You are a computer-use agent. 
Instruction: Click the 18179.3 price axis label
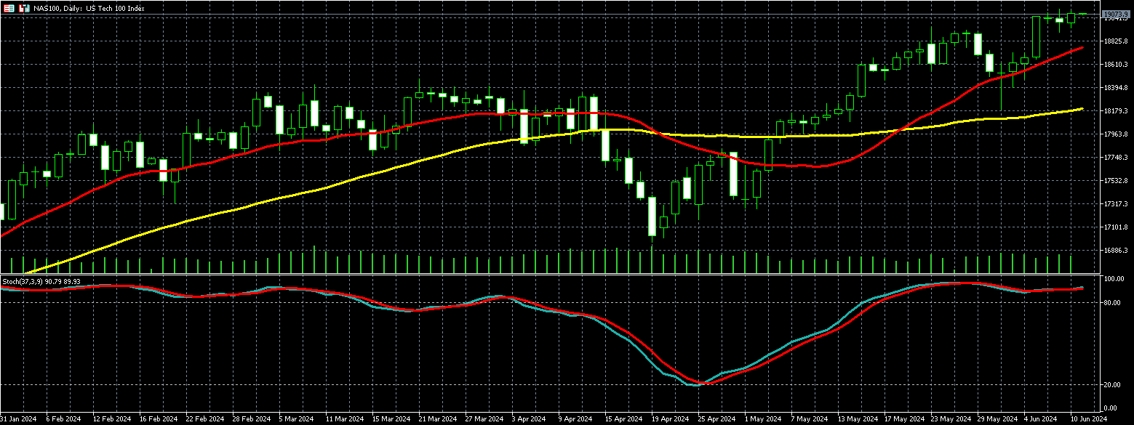(x=1115, y=111)
